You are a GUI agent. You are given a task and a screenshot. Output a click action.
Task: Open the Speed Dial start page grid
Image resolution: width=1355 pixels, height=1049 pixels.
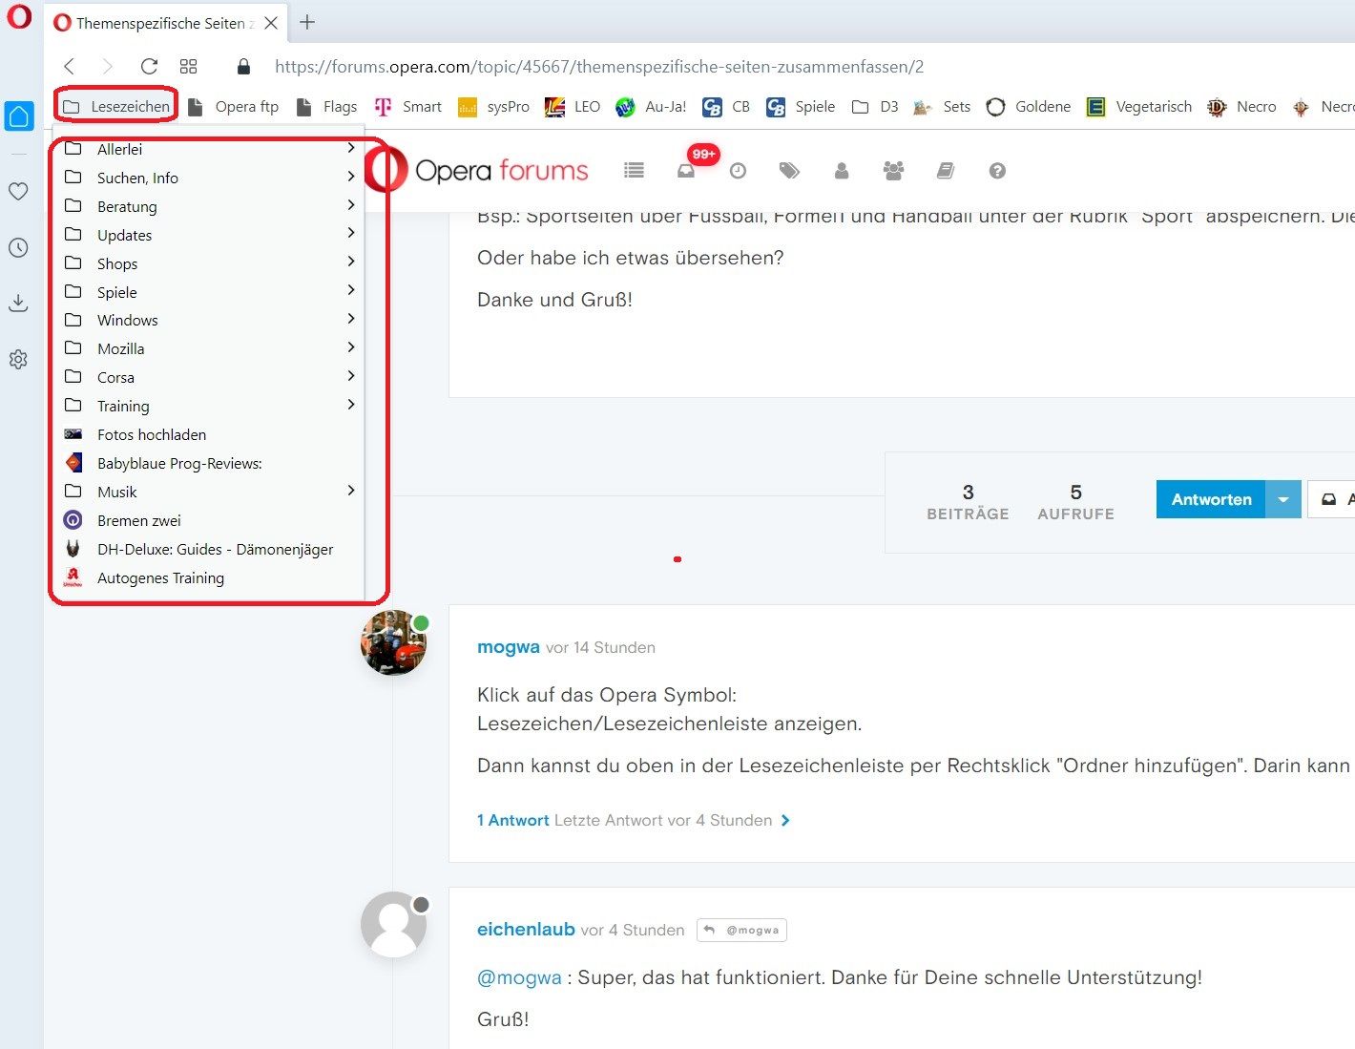point(188,66)
